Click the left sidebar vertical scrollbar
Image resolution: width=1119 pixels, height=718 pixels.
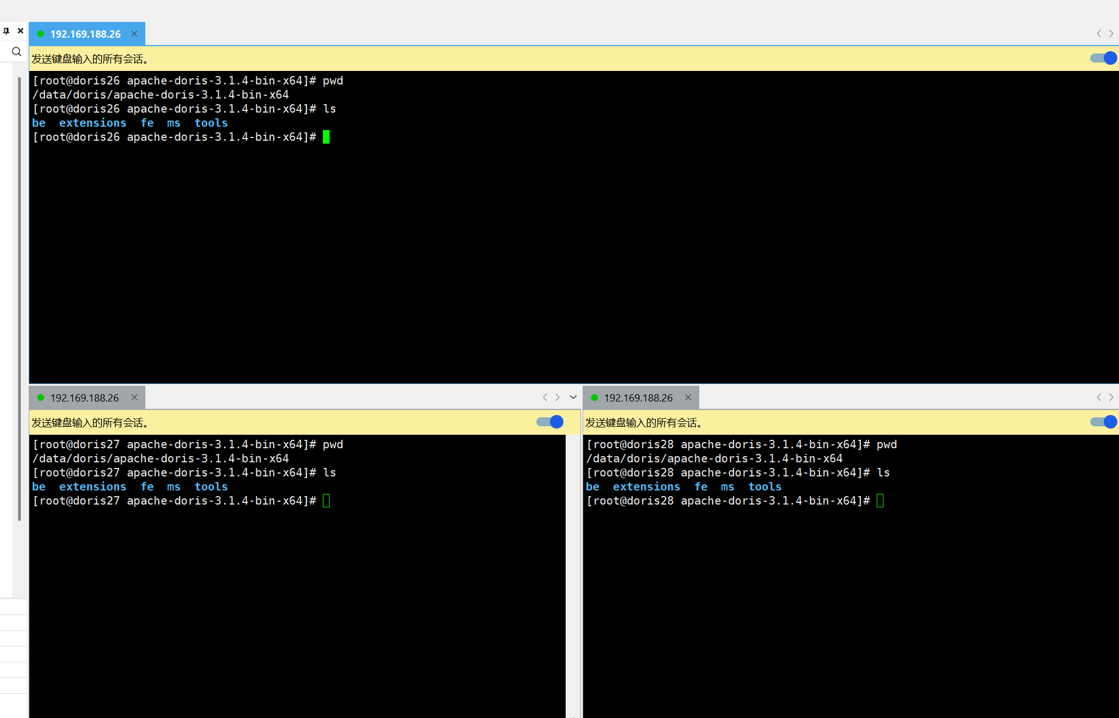(19, 298)
